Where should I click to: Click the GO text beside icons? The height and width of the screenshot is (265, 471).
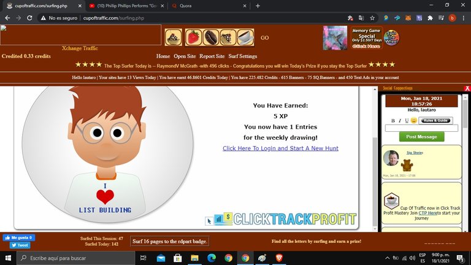click(265, 38)
